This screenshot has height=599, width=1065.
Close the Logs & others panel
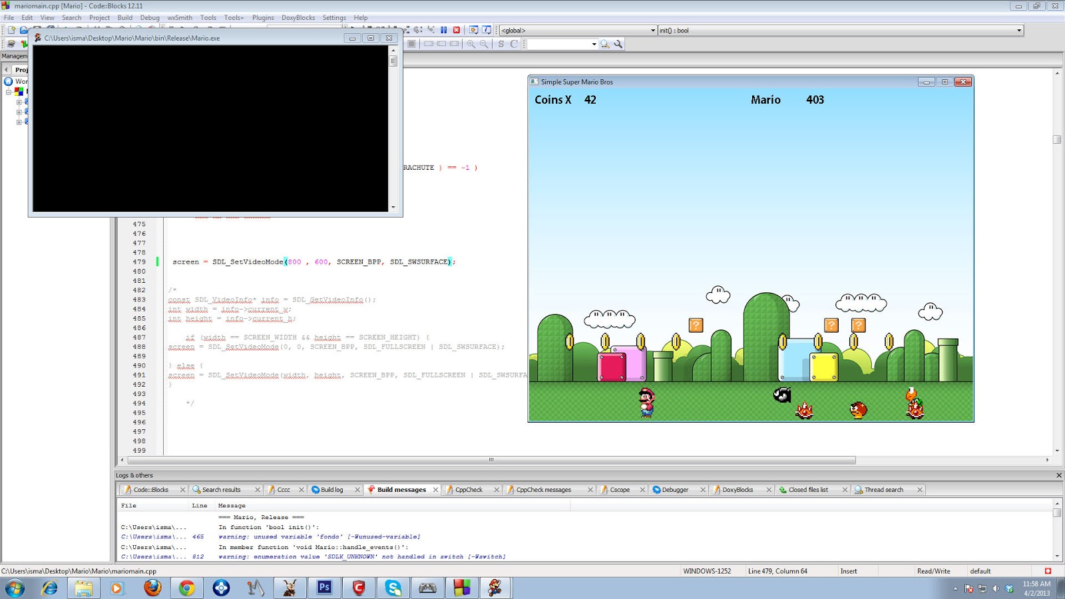1058,475
